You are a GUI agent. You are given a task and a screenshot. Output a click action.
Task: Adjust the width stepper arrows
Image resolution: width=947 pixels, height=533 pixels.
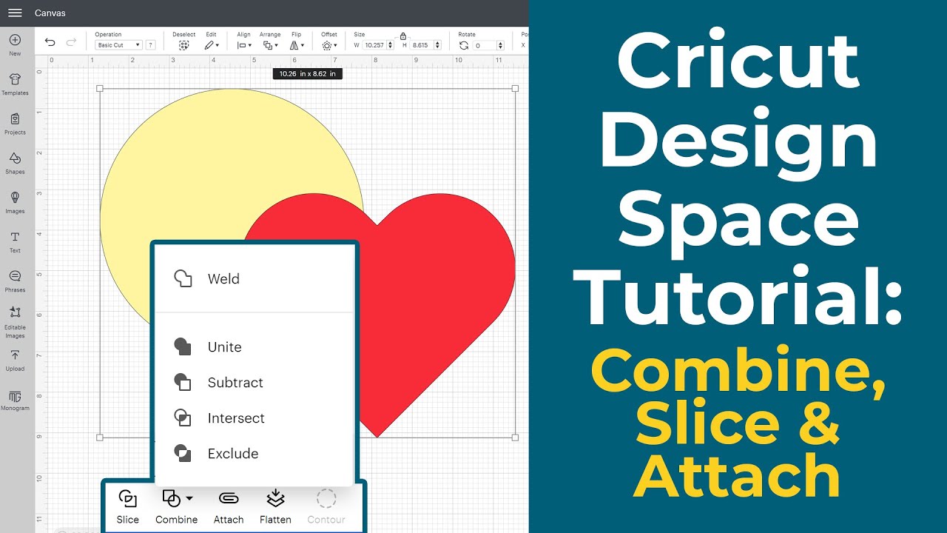(x=390, y=45)
